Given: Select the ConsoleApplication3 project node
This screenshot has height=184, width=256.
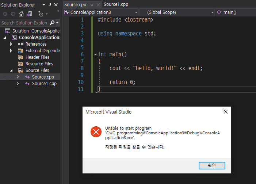Looking at the screenshot, I should coord(39,38).
